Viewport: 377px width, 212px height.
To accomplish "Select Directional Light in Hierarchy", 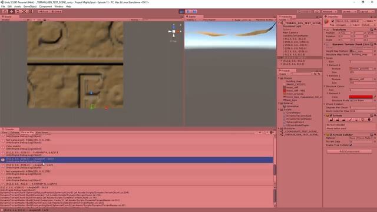I will click(x=292, y=26).
